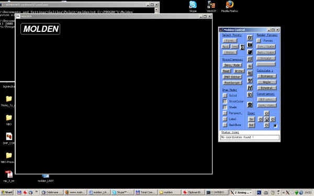Click the Zoom Out button
The image size is (314, 196).
tap(251, 125)
